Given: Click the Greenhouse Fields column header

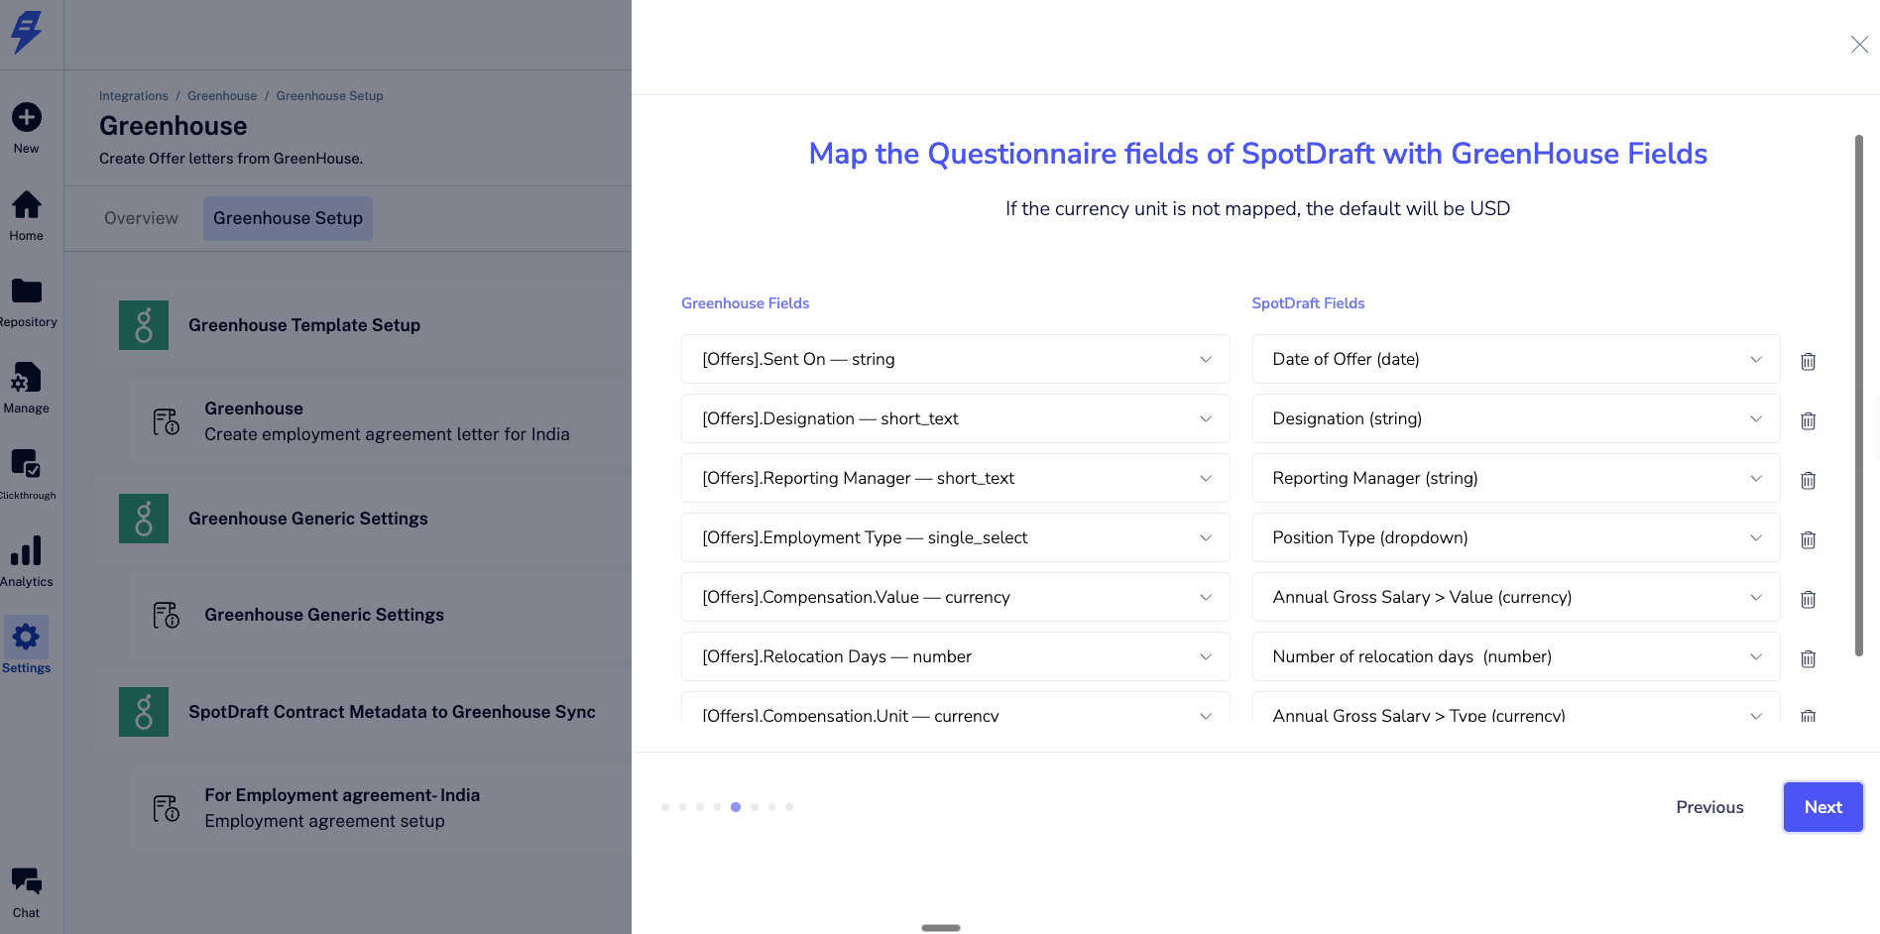Looking at the screenshot, I should (x=745, y=303).
